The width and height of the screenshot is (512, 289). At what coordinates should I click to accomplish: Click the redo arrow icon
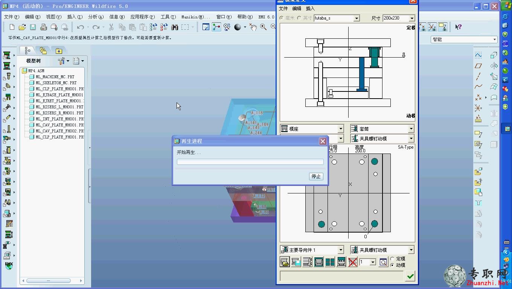coord(96,27)
